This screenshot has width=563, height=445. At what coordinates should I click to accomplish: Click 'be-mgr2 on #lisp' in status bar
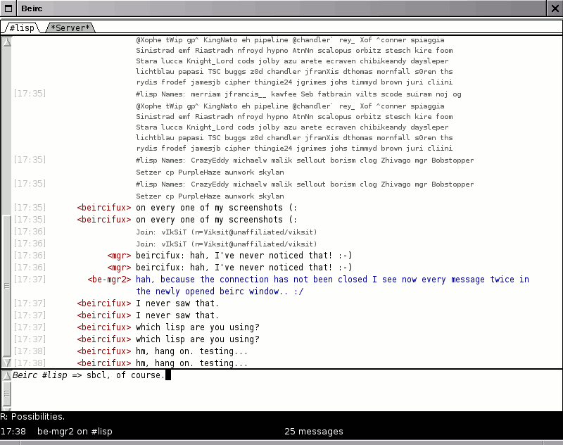(x=75, y=432)
